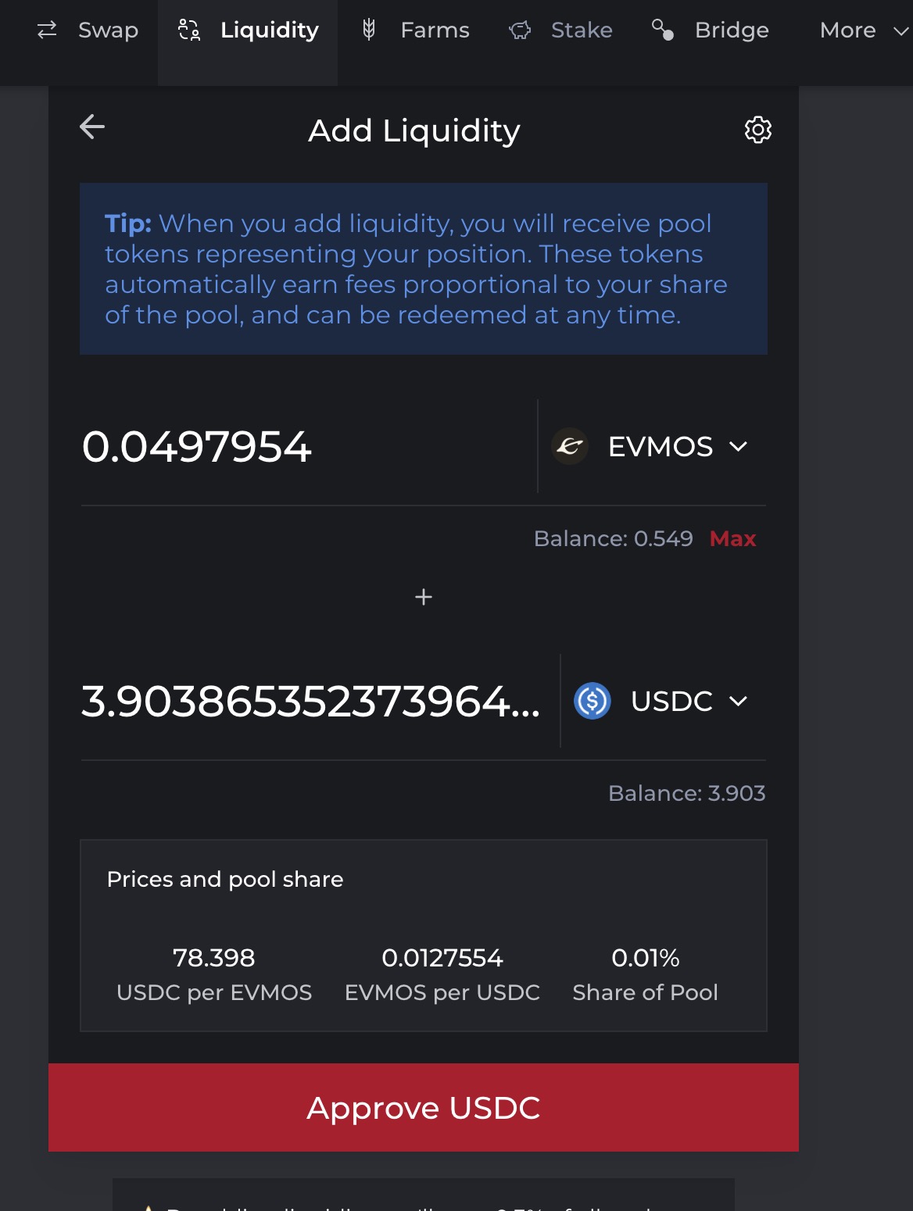
Task: Go to the Bridge tab
Action: (732, 30)
